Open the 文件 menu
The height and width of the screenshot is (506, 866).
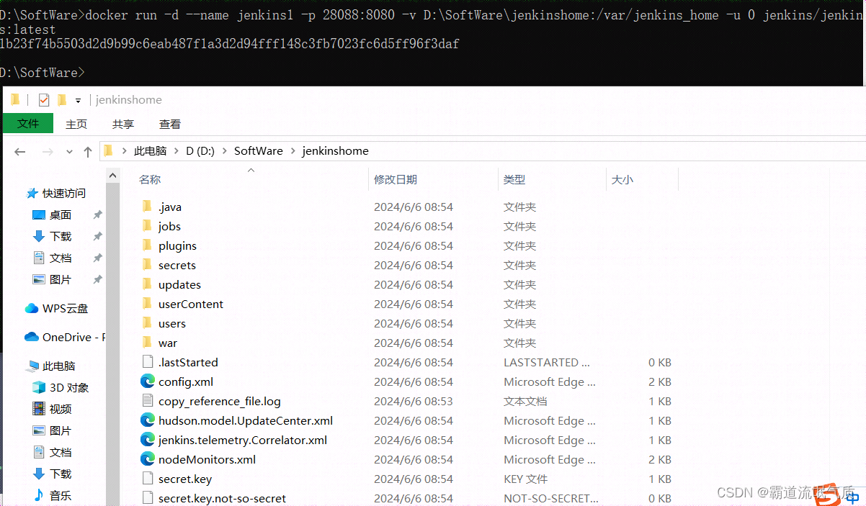28,124
